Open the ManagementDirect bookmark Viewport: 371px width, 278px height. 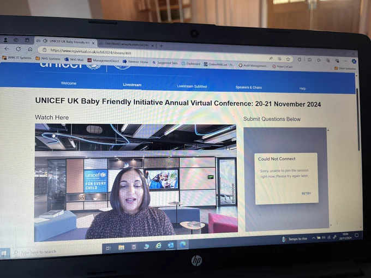click(x=103, y=61)
